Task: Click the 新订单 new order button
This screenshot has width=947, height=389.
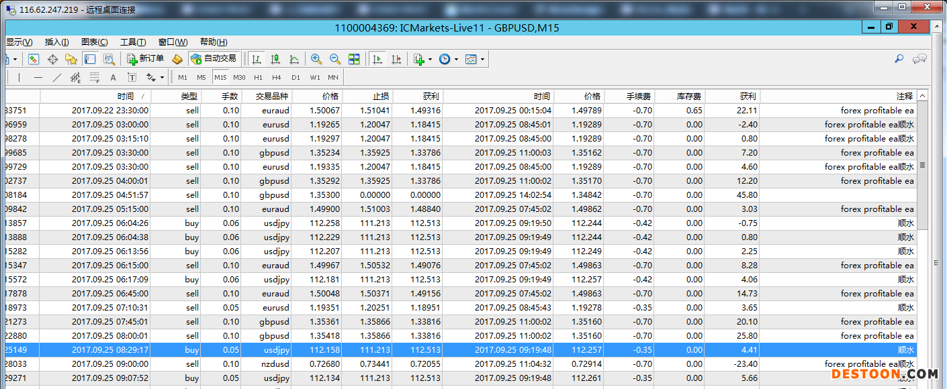Action: coord(146,59)
